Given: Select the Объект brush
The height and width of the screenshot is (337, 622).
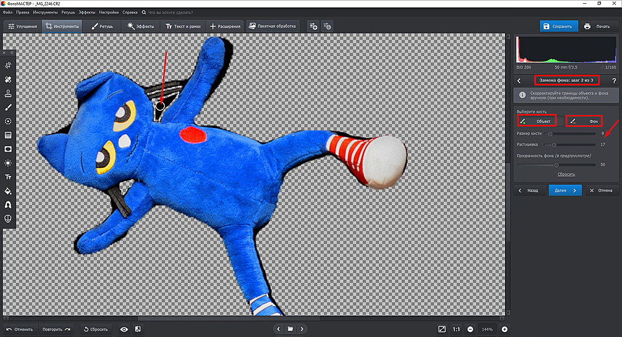Looking at the screenshot, I should coord(536,121).
